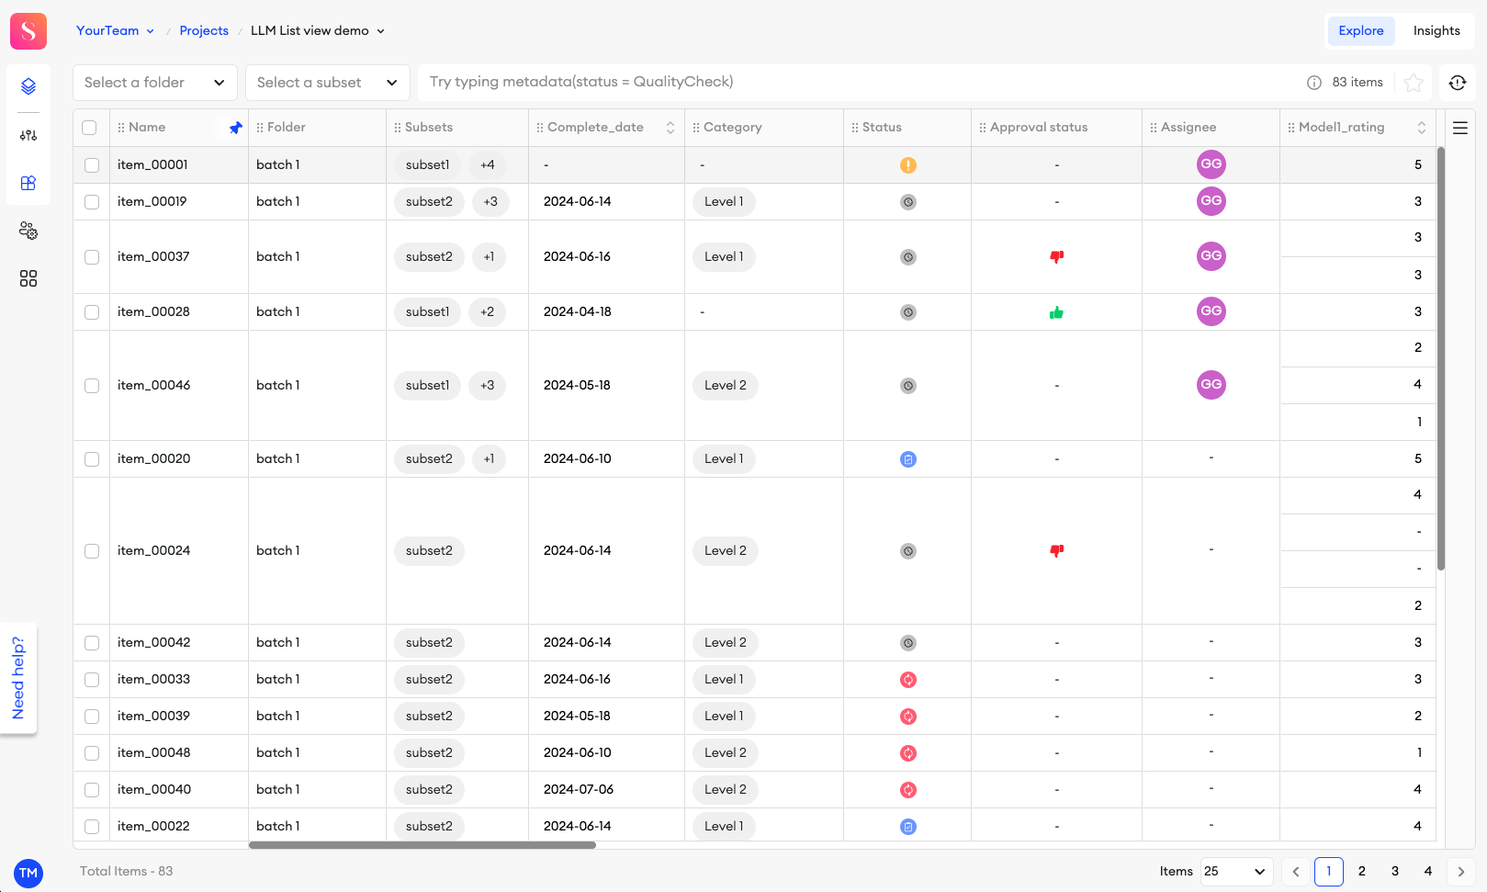Go to page 2

click(1362, 872)
